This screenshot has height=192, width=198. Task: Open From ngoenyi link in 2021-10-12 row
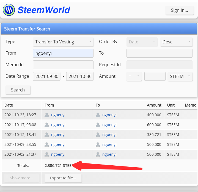coord(58,135)
